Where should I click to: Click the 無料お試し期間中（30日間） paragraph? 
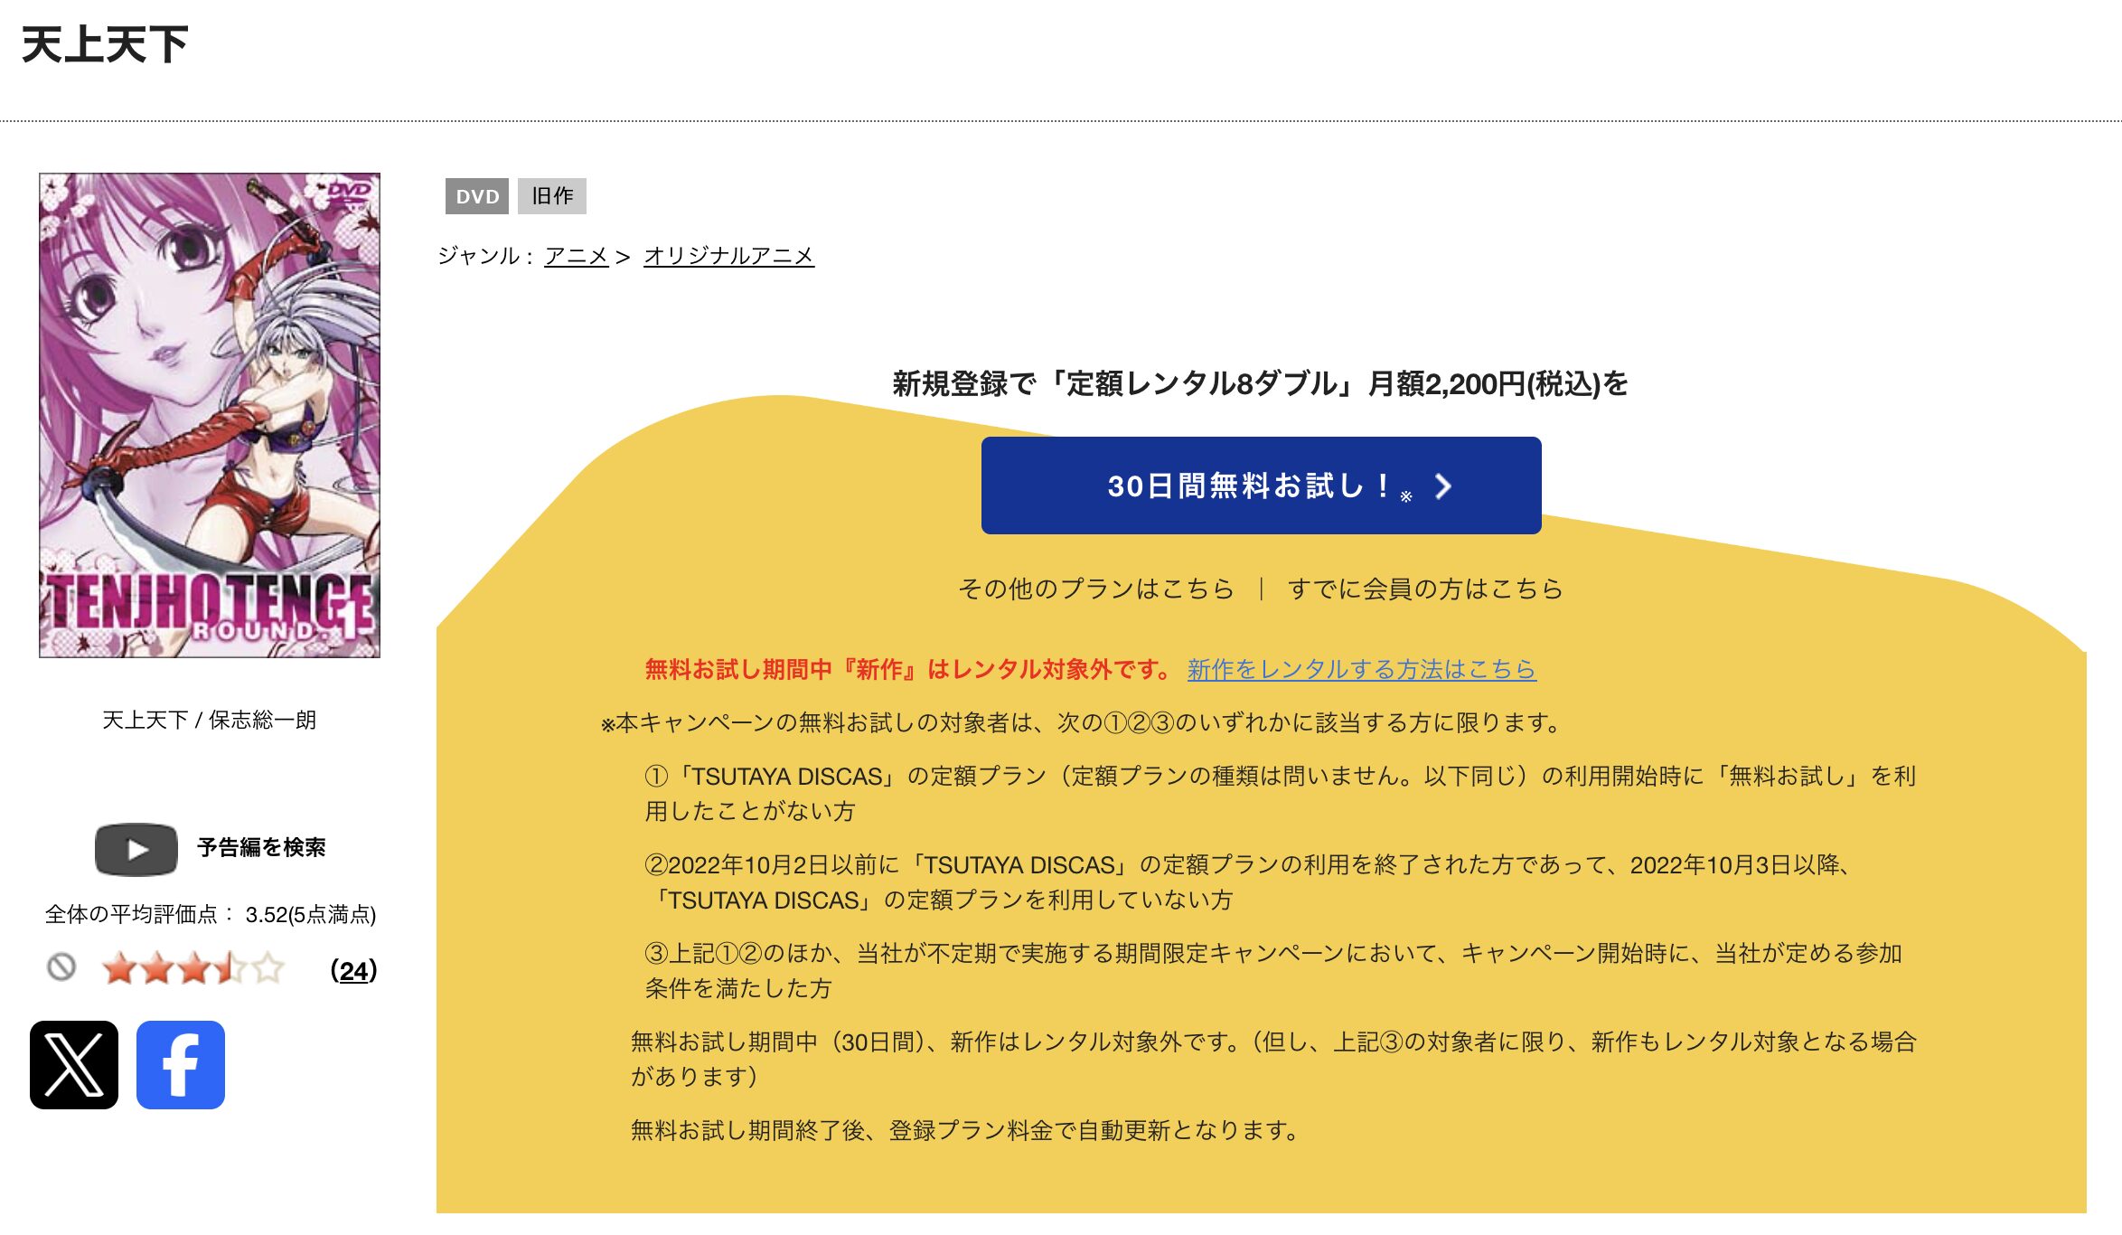tap(1273, 1059)
